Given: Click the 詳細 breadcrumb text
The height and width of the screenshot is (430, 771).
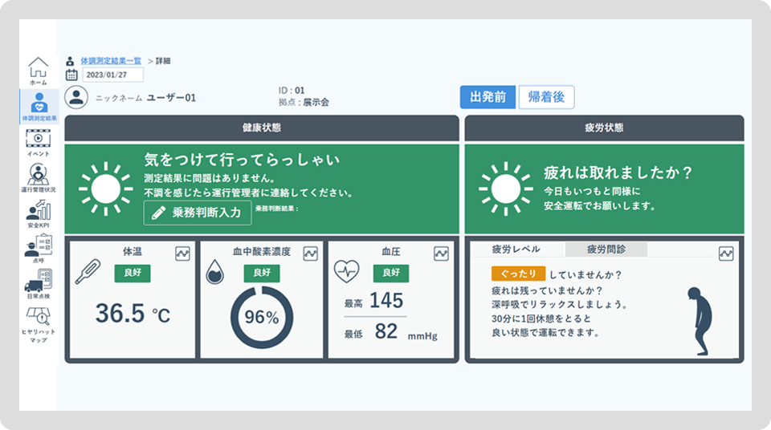Looking at the screenshot, I should pyautogui.click(x=163, y=61).
